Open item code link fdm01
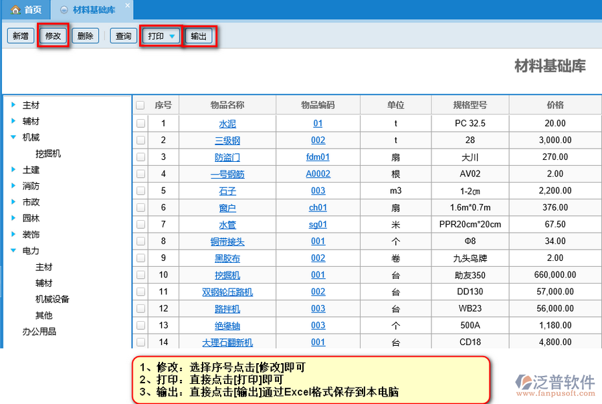This screenshot has width=602, height=404. tap(318, 157)
